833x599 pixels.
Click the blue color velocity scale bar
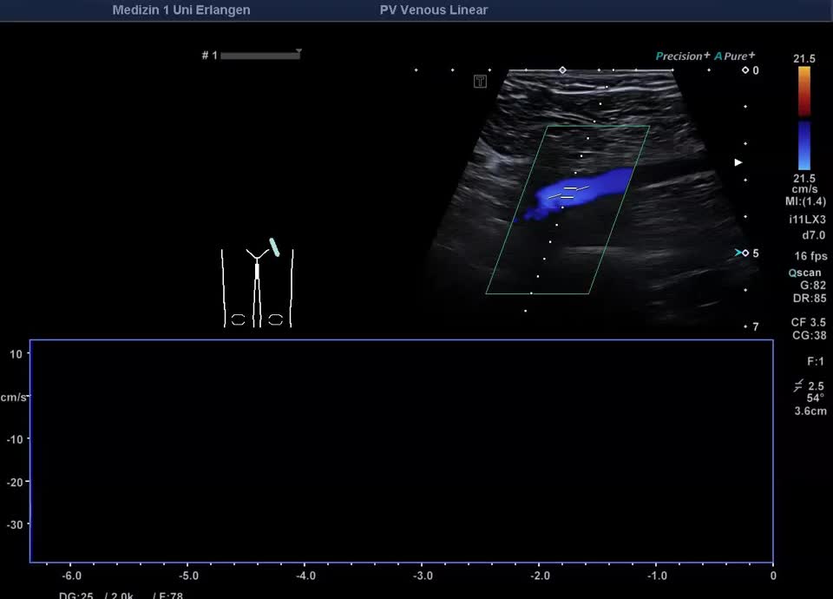(x=804, y=145)
